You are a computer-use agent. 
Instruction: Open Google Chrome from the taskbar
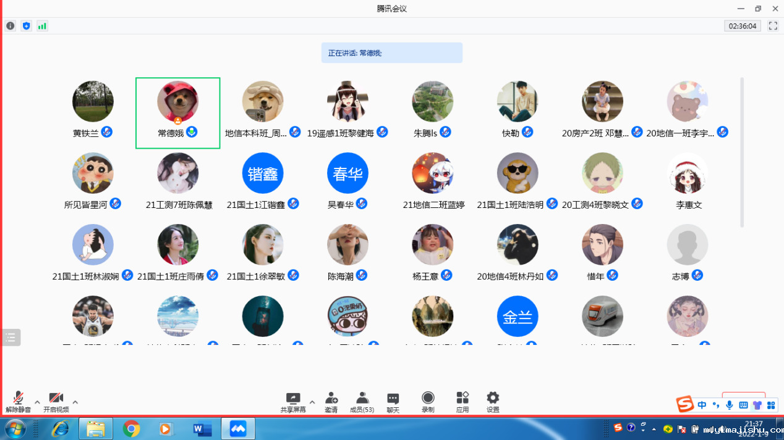click(131, 428)
